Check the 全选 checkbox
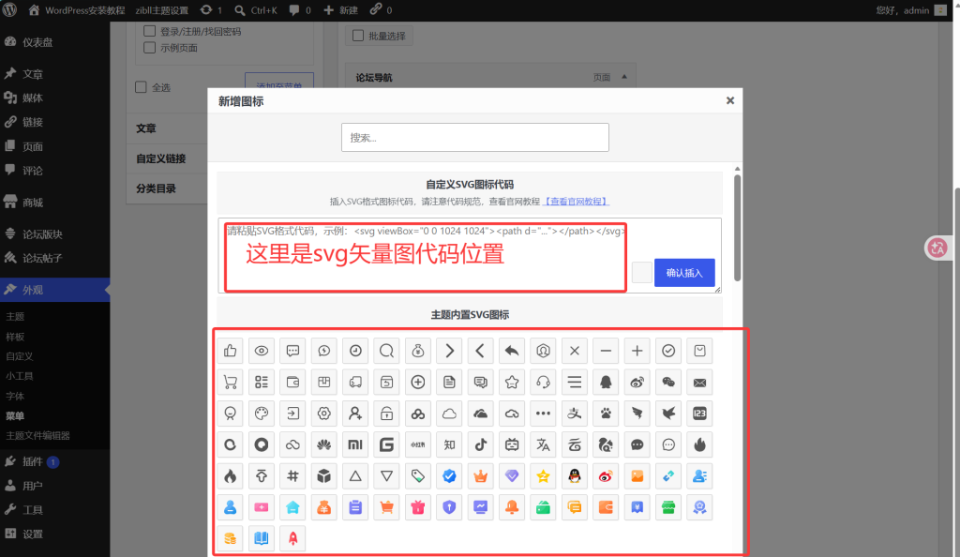The width and height of the screenshot is (960, 557). tap(141, 87)
